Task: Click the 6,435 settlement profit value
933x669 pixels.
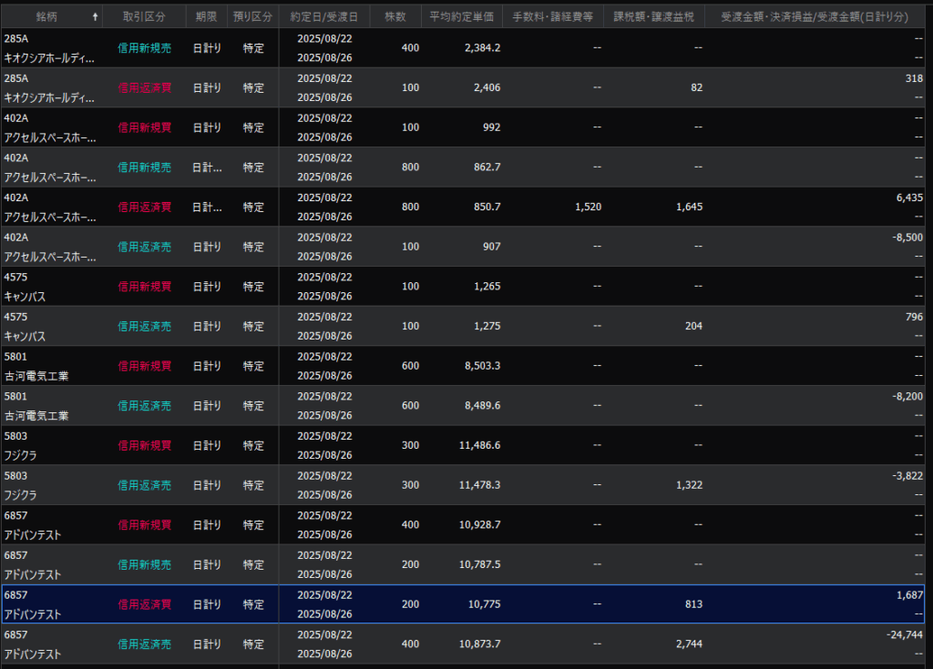Action: click(x=909, y=197)
